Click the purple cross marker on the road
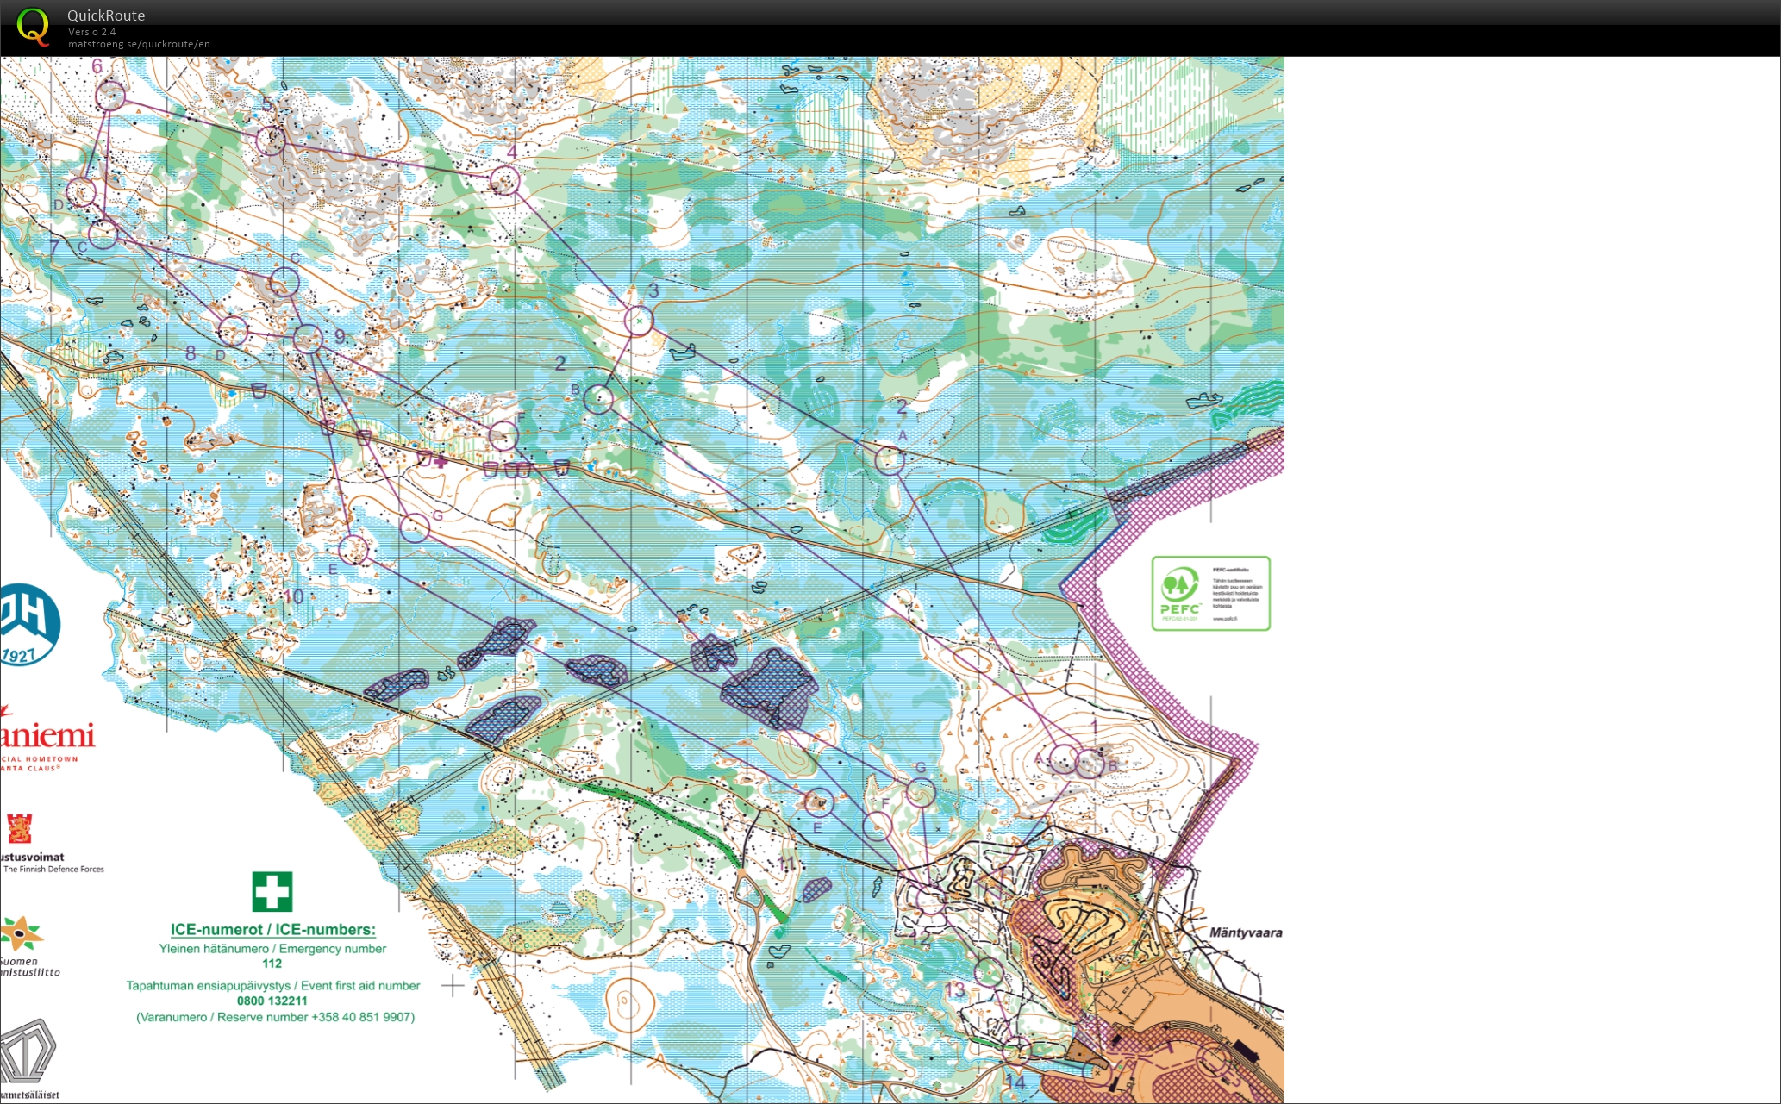The width and height of the screenshot is (1781, 1104). [441, 461]
